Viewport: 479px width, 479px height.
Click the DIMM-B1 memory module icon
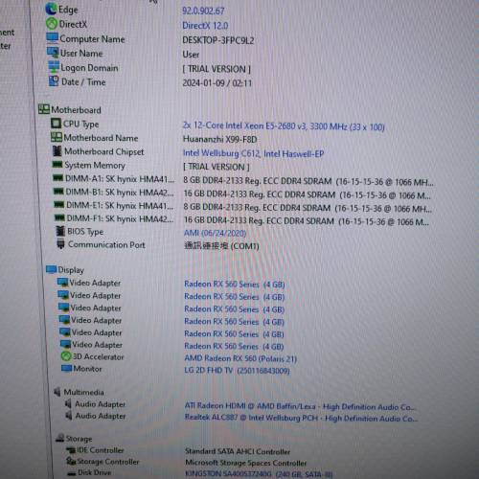(58, 192)
